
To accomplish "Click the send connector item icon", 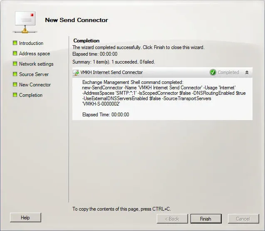I will (x=76, y=73).
